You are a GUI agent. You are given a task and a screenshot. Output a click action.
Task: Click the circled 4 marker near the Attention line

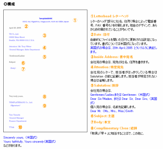click(44, 48)
